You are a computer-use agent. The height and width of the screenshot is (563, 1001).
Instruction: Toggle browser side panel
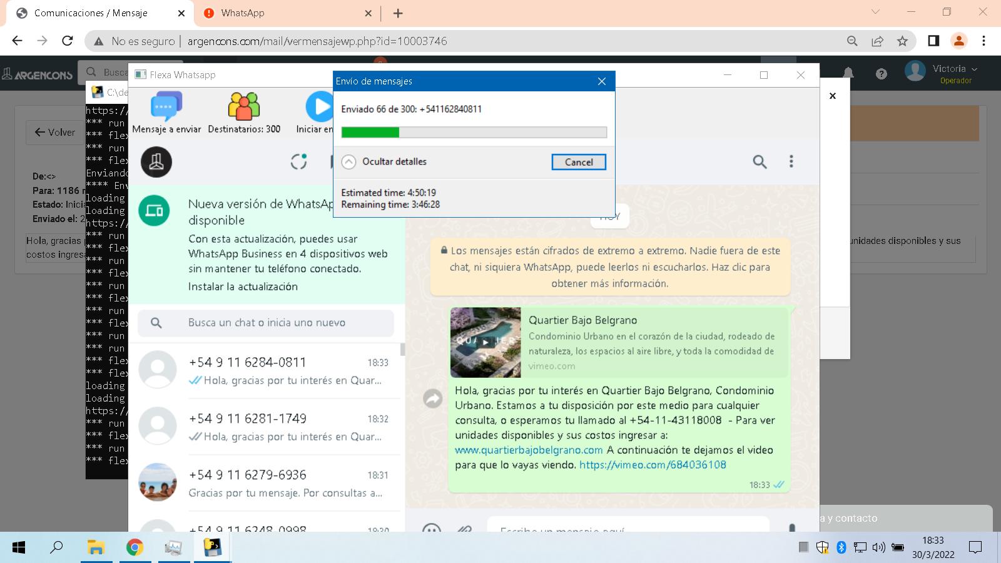(933, 41)
